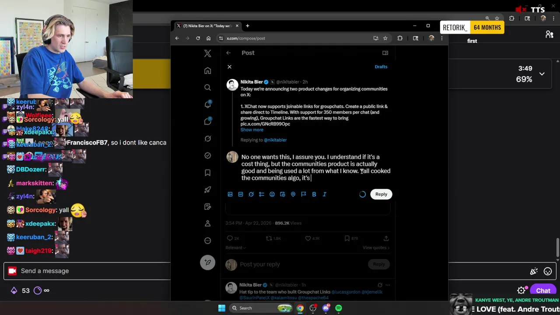This screenshot has height=315, width=560.
Task: Click into the reply text being composed
Action: tap(315, 167)
